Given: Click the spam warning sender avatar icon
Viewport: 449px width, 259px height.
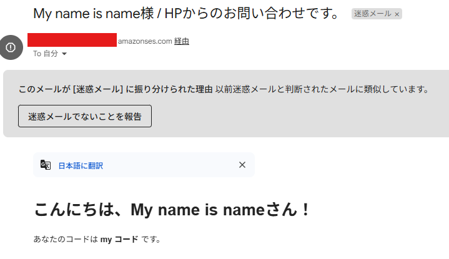Looking at the screenshot, I should tap(11, 47).
